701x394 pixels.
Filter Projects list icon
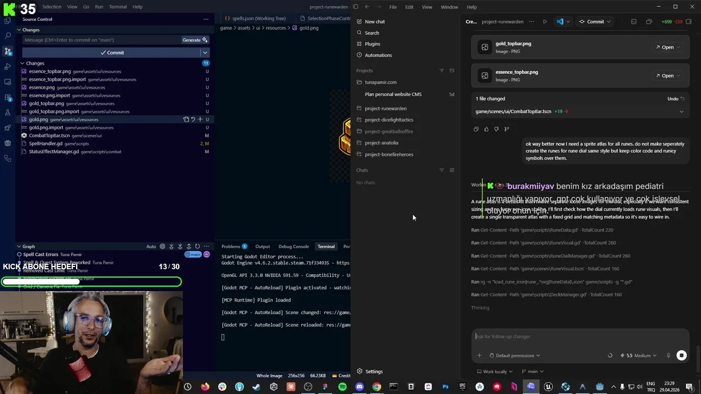point(441,71)
